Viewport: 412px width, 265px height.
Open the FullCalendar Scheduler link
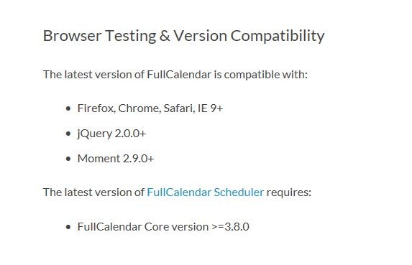(x=205, y=192)
